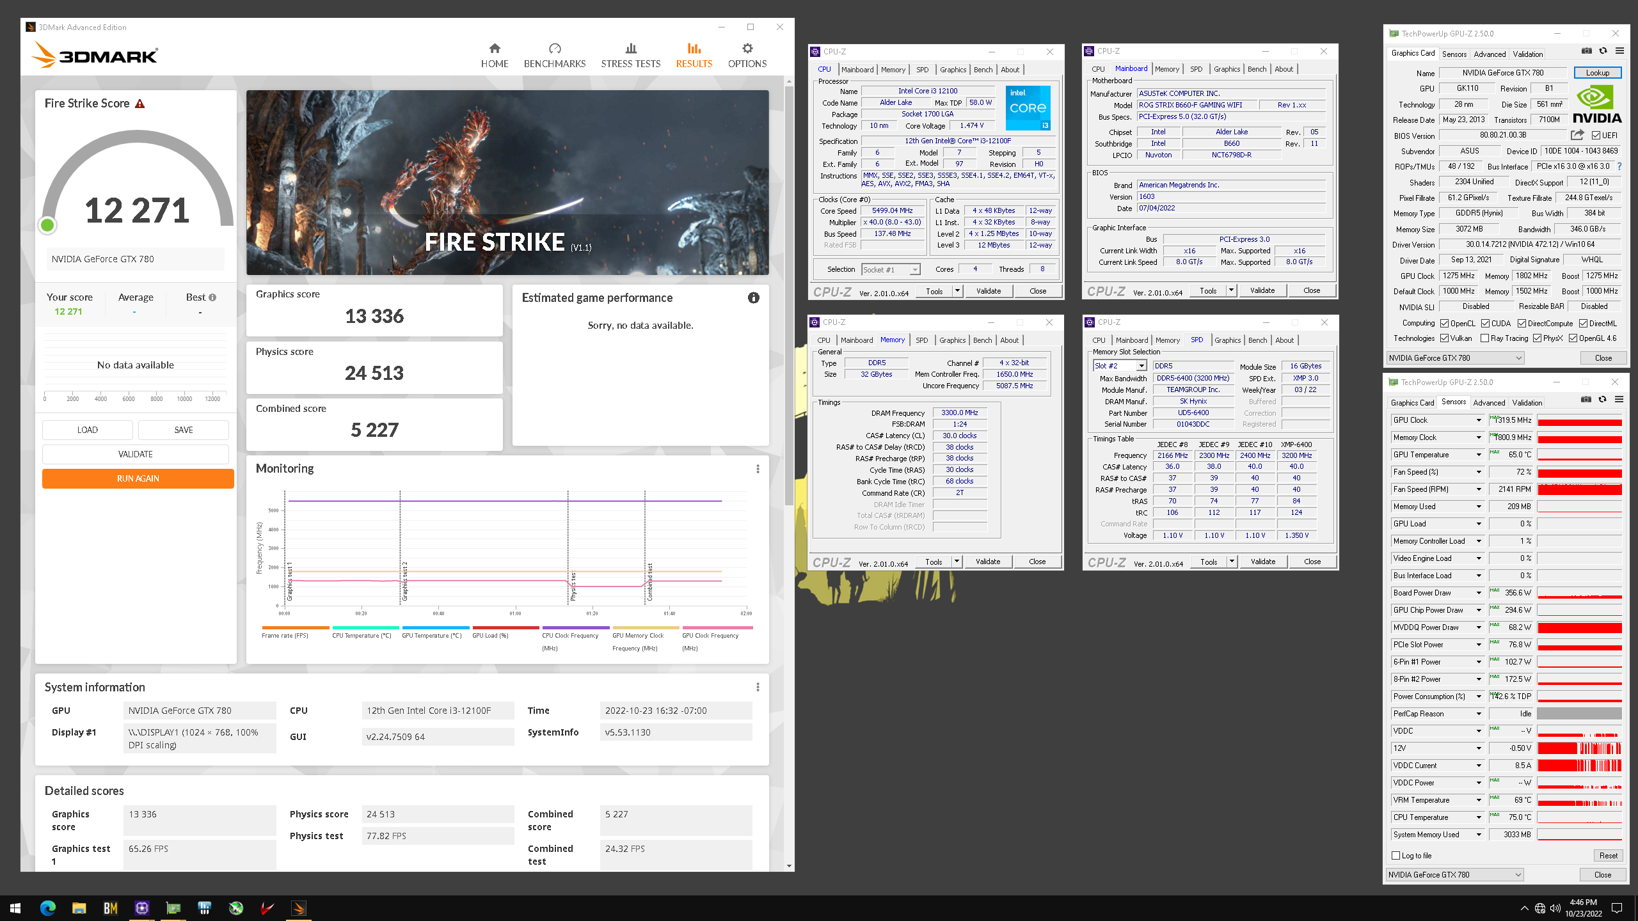1638x921 pixels.
Task: Click the SAVE button in 3DMark
Action: [184, 430]
